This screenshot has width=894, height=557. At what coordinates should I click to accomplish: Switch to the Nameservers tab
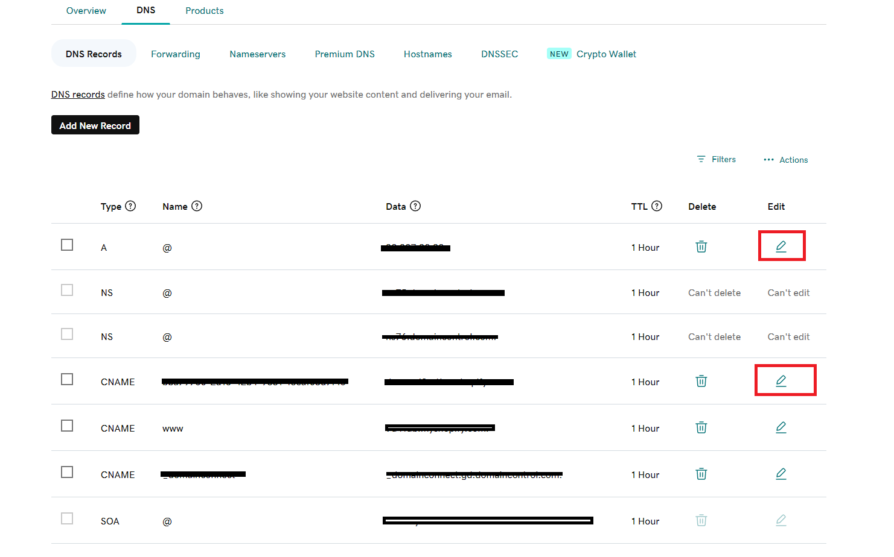pyautogui.click(x=257, y=54)
